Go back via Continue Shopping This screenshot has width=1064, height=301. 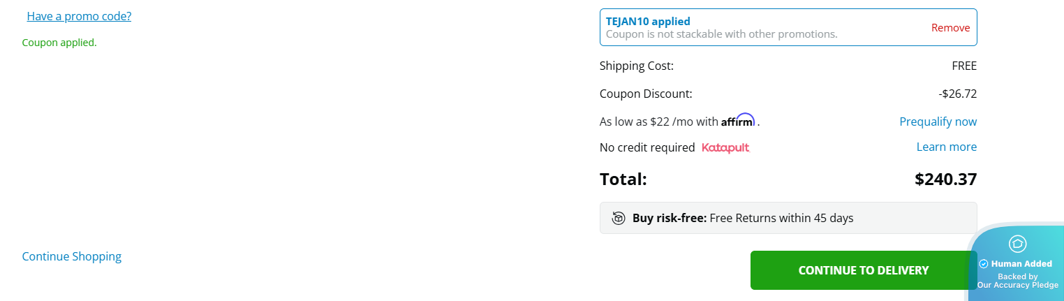click(72, 256)
